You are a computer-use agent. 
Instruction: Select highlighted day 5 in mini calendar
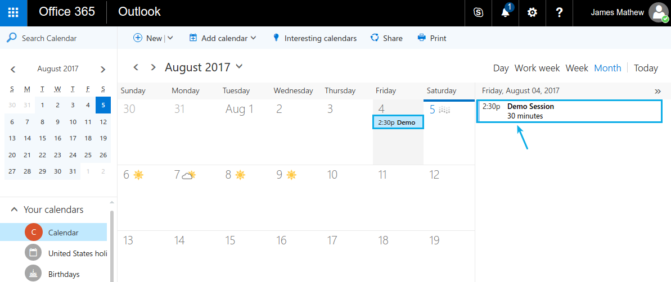pyautogui.click(x=103, y=104)
